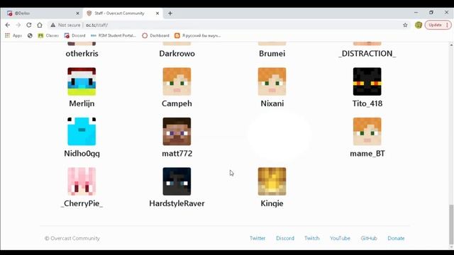The width and height of the screenshot is (454, 255).
Task: Click Nixani's avatar head
Action: tap(272, 81)
